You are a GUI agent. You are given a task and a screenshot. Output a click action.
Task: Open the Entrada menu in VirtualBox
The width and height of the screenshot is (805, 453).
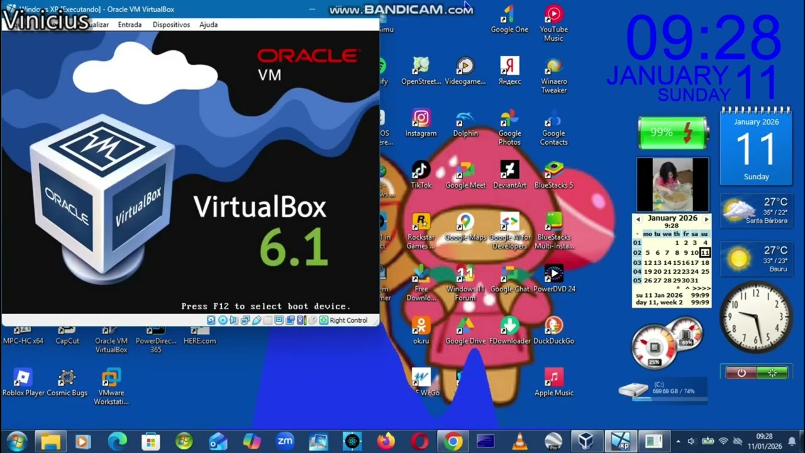[x=130, y=25]
